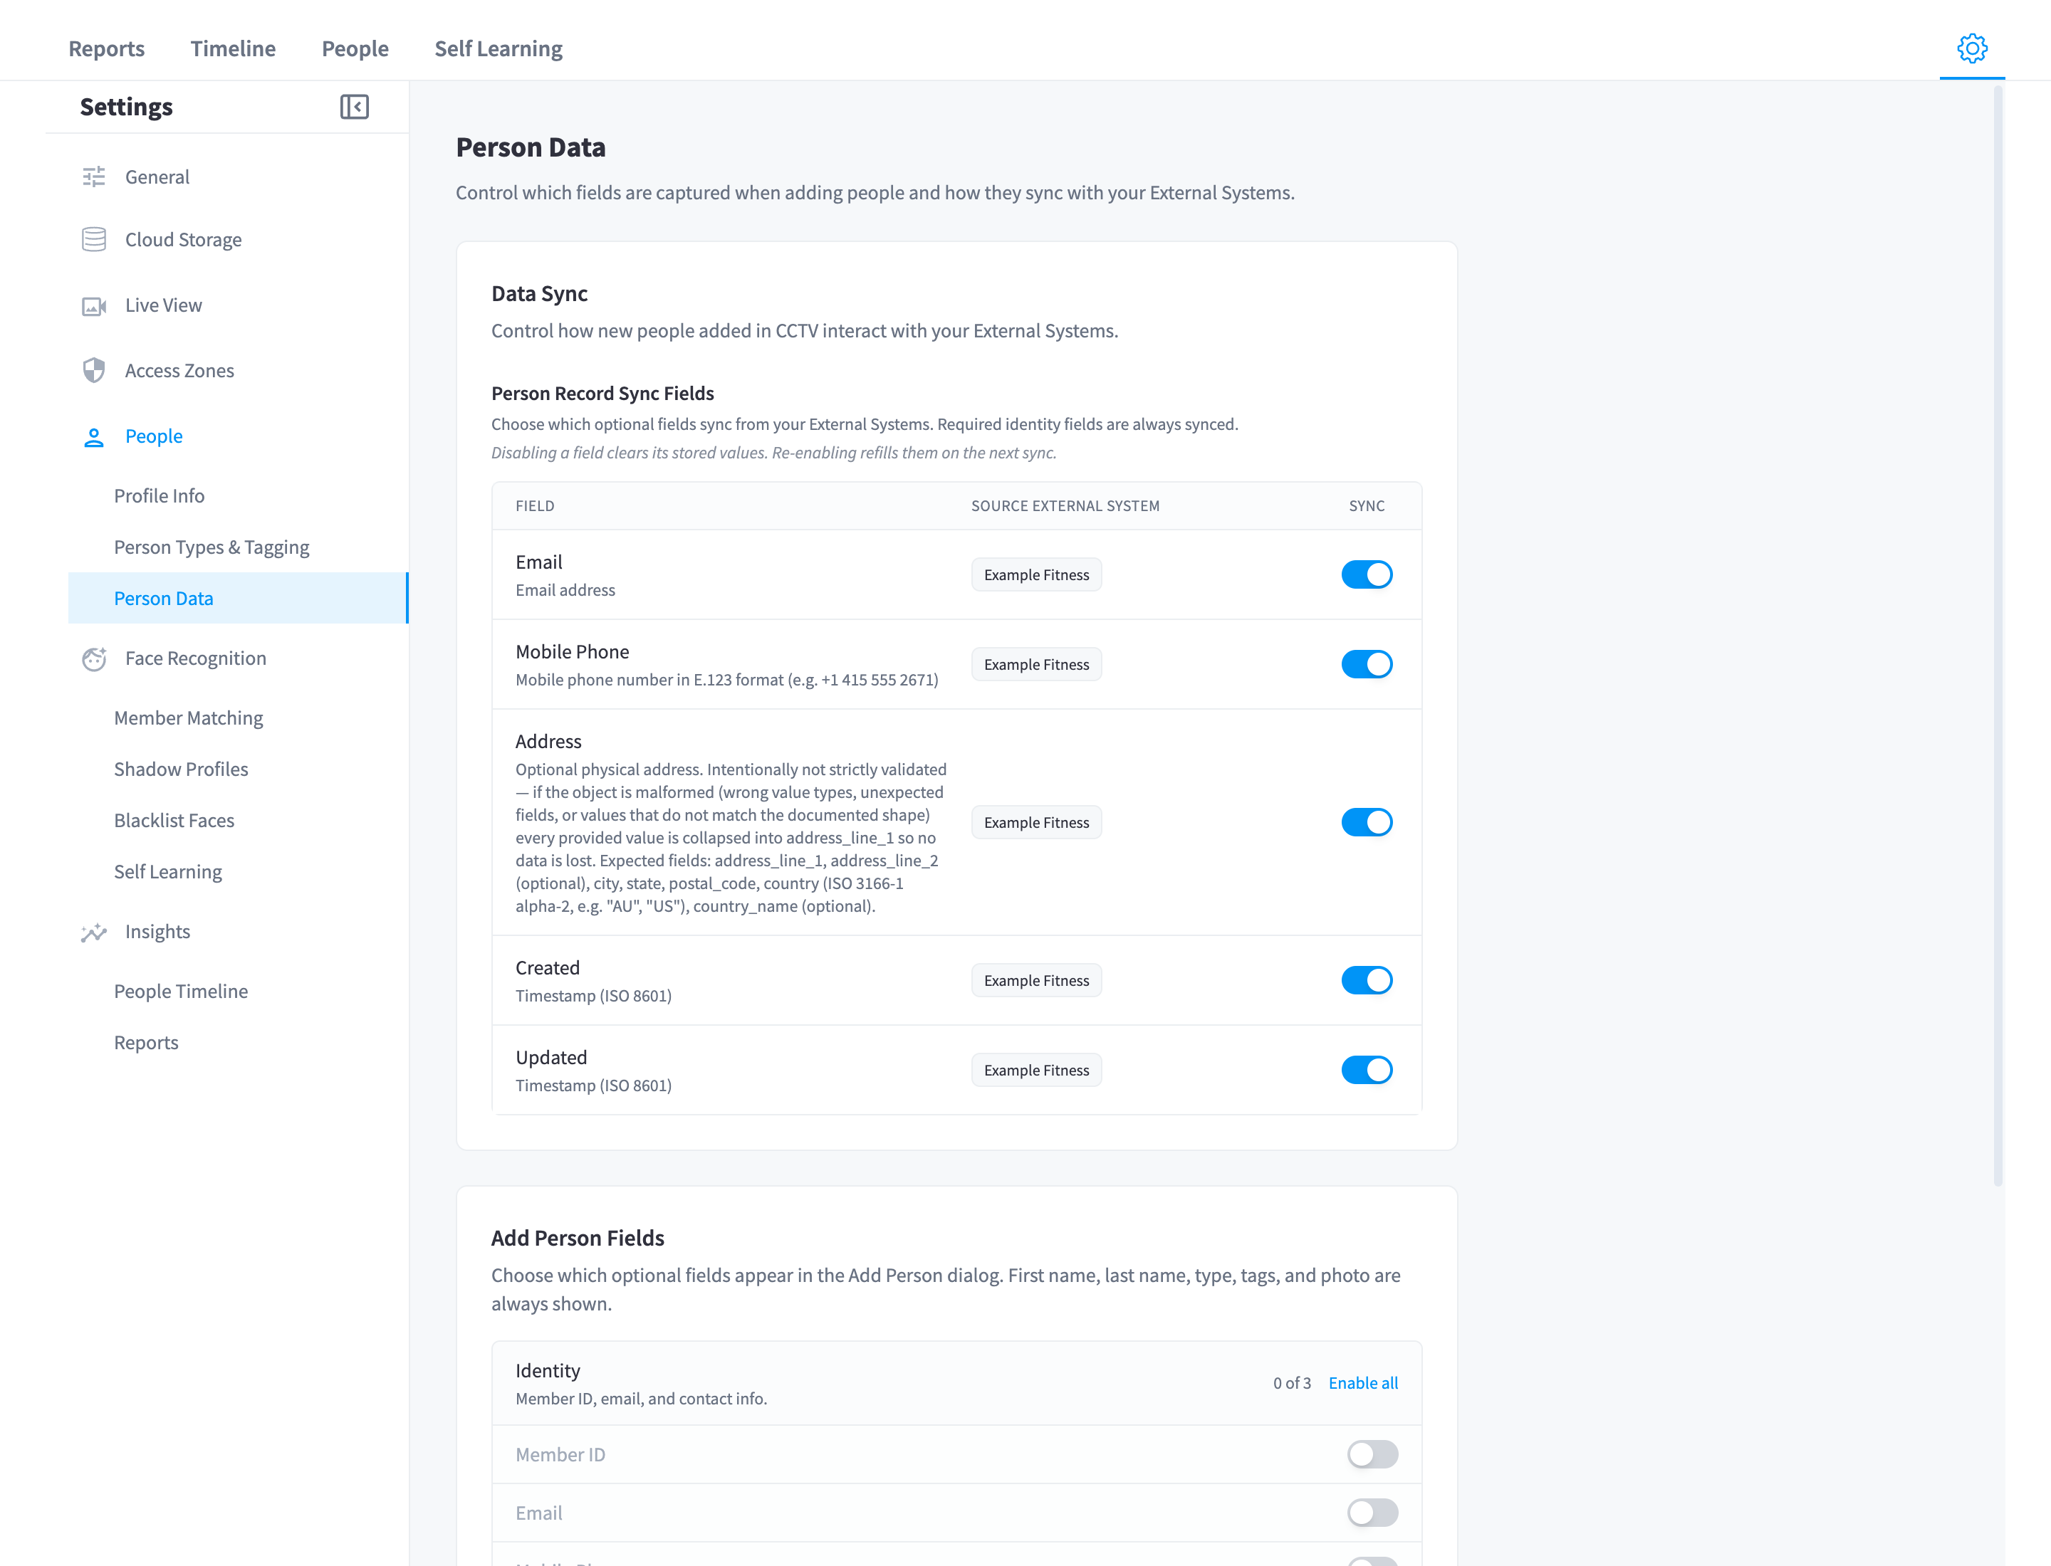Disable Created timestamp sync

click(1367, 979)
